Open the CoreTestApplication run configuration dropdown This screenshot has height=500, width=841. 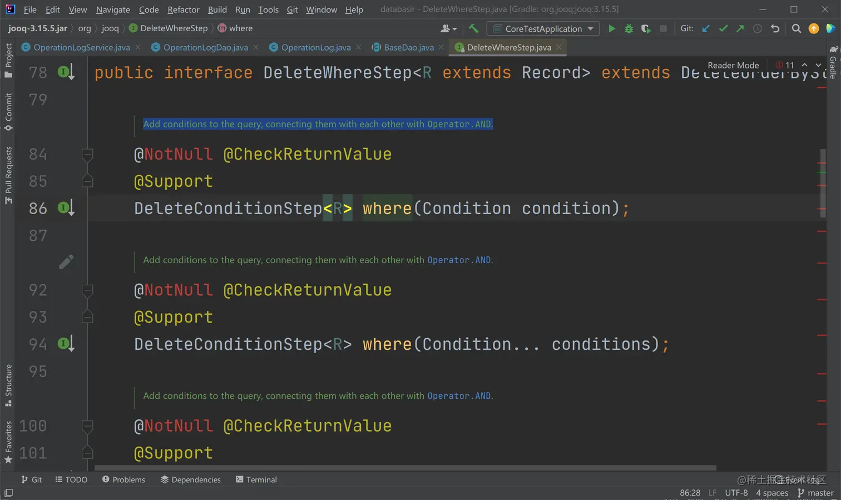543,28
